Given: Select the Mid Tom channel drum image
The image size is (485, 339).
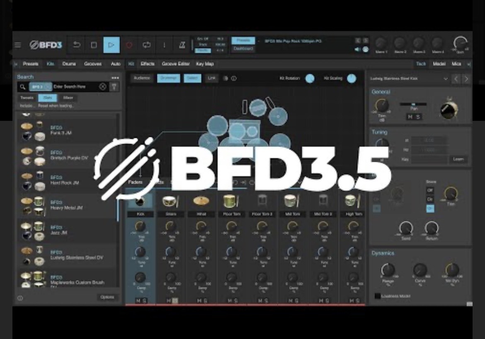Looking at the screenshot, I should point(292,201).
